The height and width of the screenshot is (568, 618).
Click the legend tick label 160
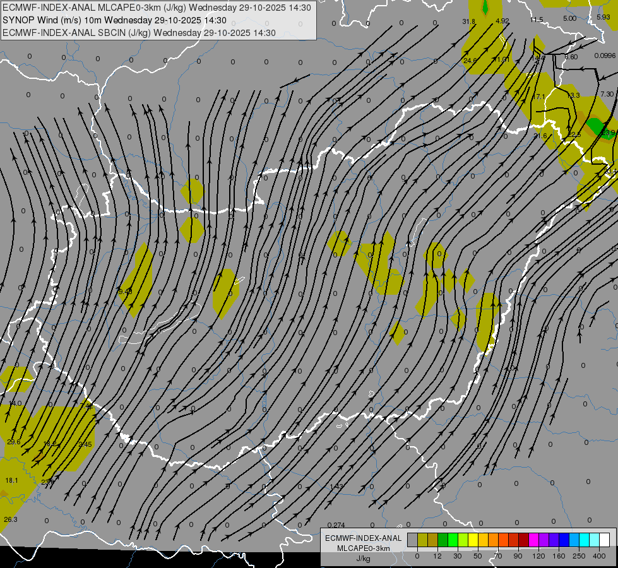click(x=559, y=556)
